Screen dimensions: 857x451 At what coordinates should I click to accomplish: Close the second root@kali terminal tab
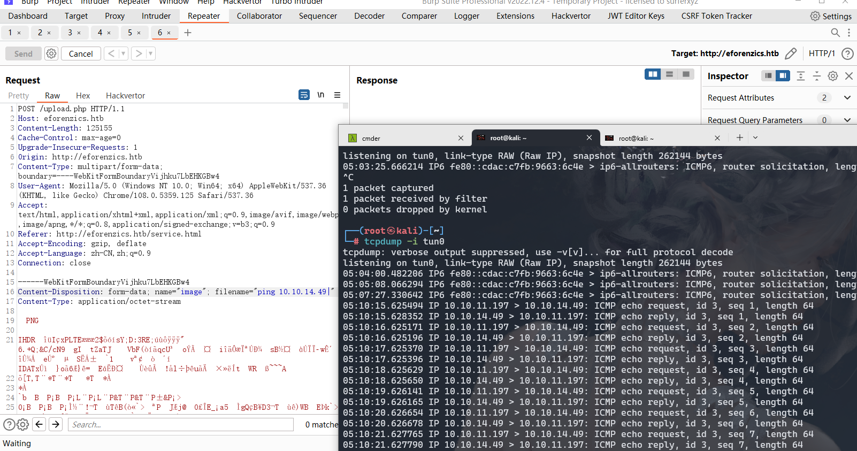click(x=717, y=138)
